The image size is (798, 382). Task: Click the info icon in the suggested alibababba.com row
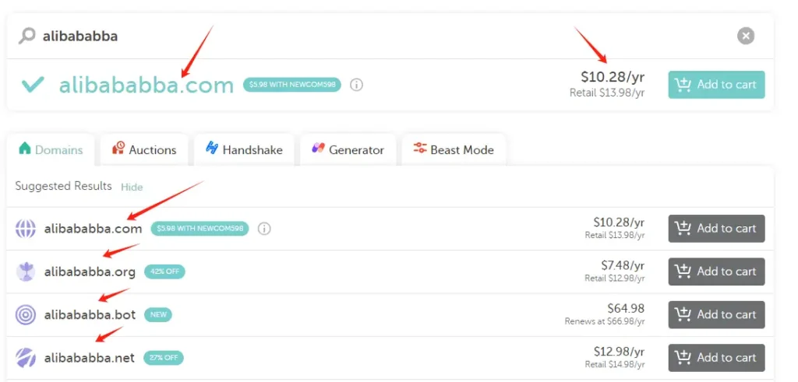264,229
